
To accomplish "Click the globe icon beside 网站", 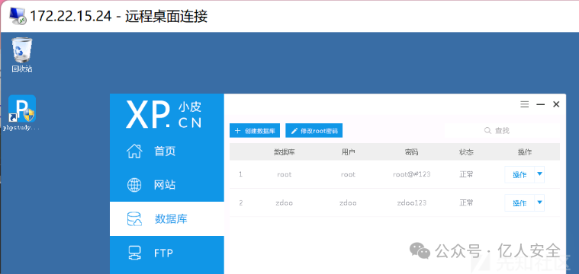I will point(134,185).
